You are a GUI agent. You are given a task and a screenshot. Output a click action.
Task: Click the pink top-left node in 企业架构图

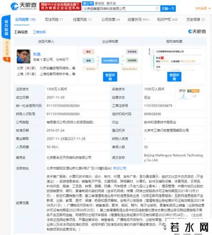(88, 52)
